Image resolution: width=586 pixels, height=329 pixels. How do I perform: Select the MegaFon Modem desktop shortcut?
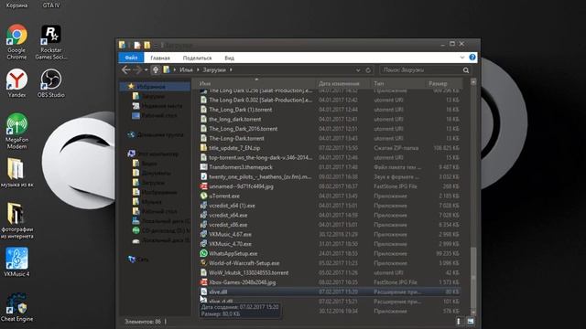pos(16,132)
